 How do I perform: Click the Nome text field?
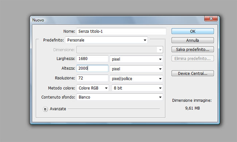coord(121,31)
